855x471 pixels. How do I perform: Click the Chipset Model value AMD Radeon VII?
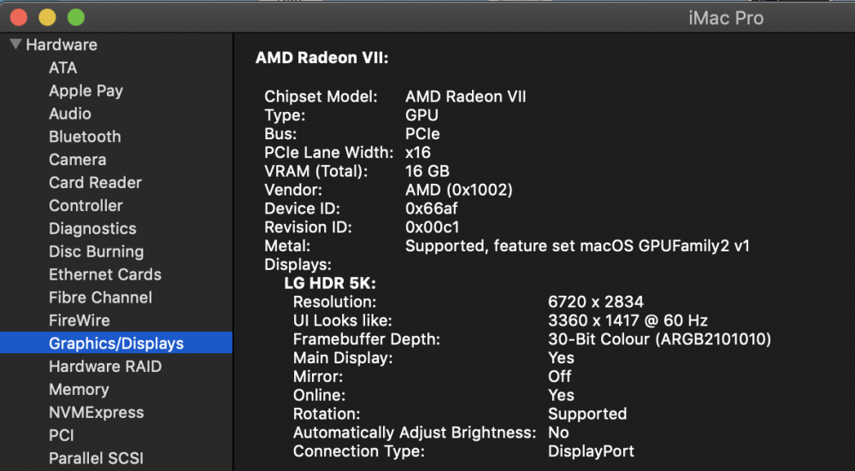(466, 97)
